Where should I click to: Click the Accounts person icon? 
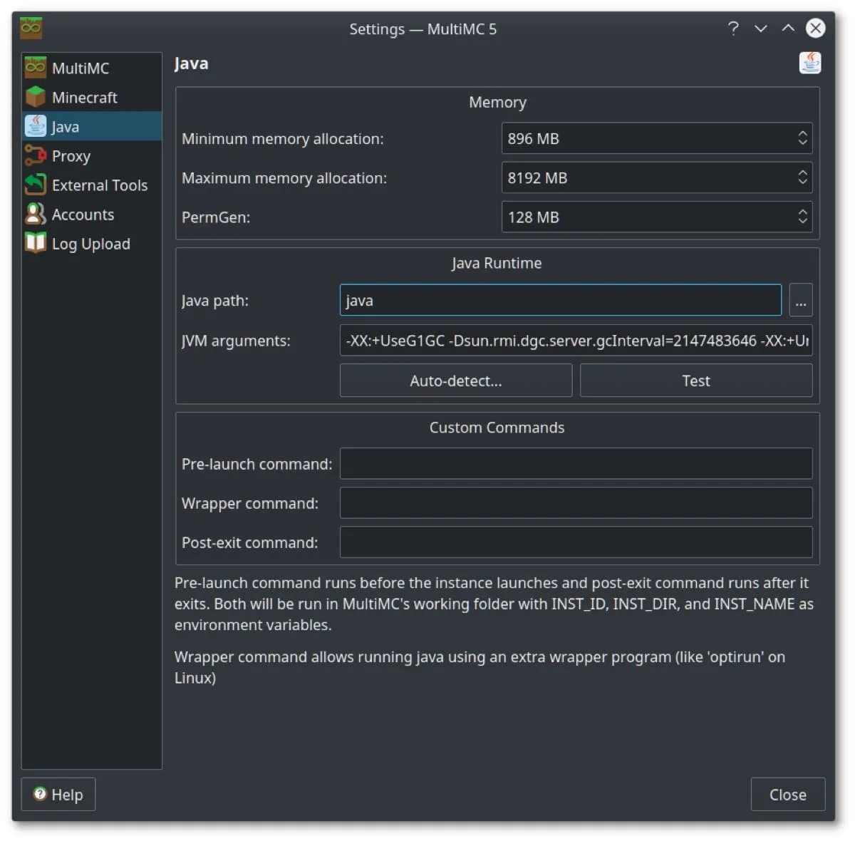coord(36,214)
